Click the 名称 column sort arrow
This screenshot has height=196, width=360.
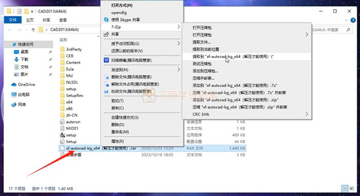point(99,36)
